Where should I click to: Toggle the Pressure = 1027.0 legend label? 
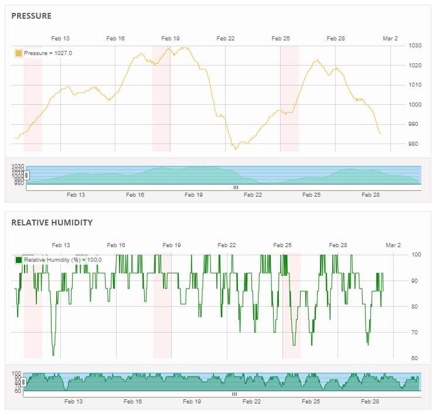pyautogui.click(x=48, y=53)
